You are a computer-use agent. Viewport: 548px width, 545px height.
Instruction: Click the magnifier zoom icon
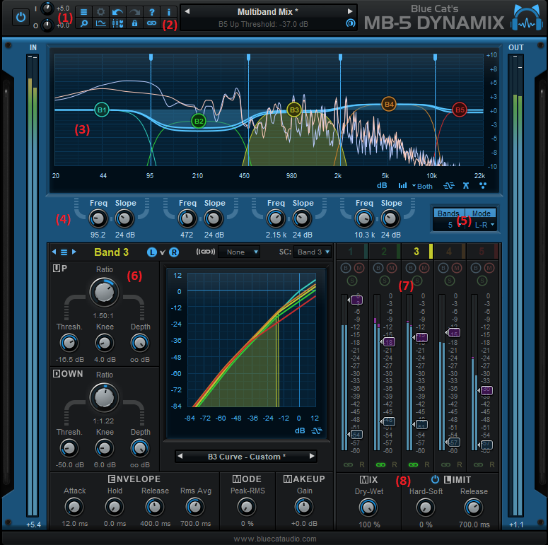click(84, 23)
